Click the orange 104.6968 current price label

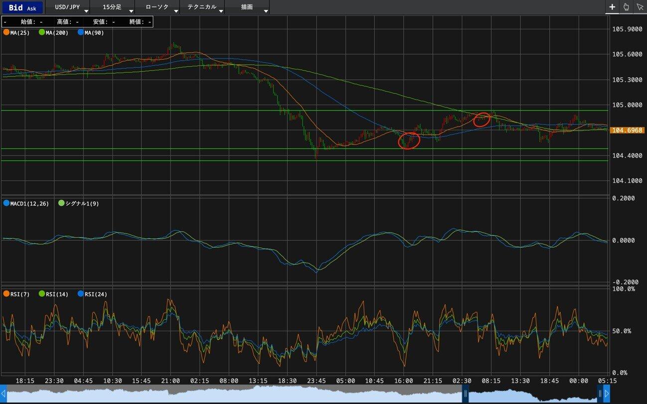coord(627,130)
